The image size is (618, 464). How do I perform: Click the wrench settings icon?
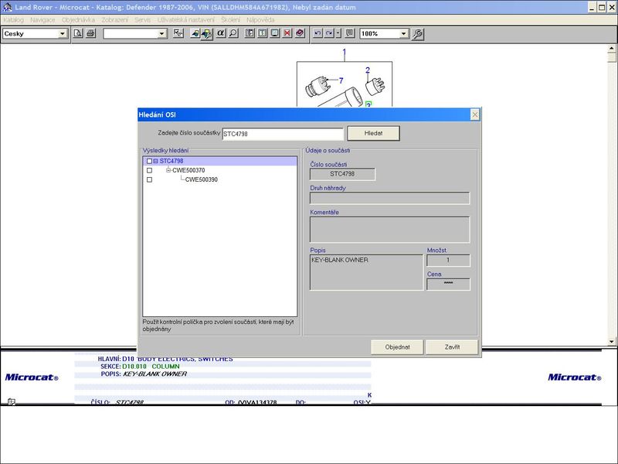[x=418, y=34]
